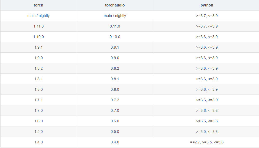Viewport: 259px width, 148px height.
Task: Select the torch 1.8.2 cell
Action: coord(38,69)
